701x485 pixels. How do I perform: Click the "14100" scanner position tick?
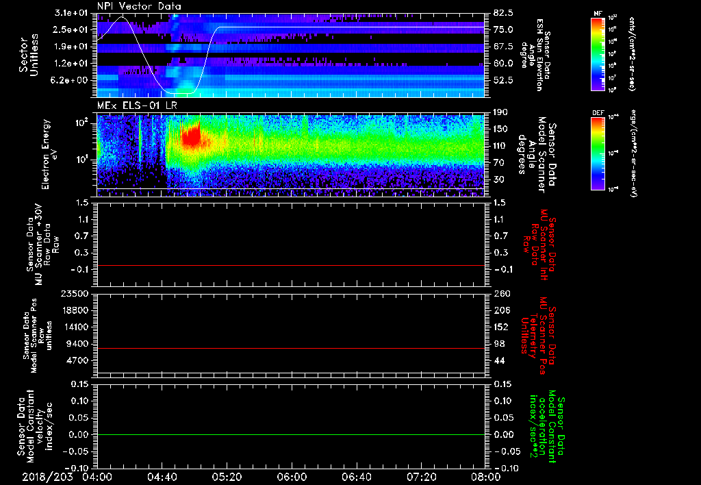75,327
